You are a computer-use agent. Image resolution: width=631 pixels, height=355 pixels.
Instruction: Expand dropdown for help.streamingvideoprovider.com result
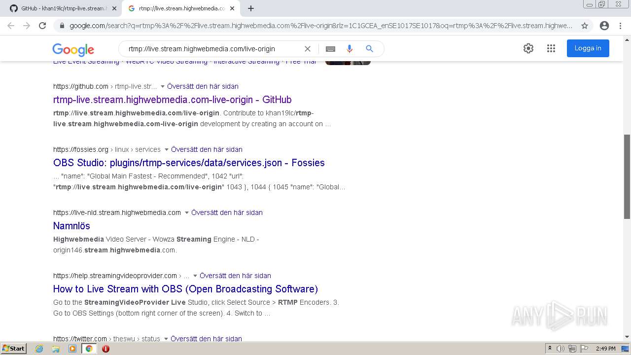[195, 276]
